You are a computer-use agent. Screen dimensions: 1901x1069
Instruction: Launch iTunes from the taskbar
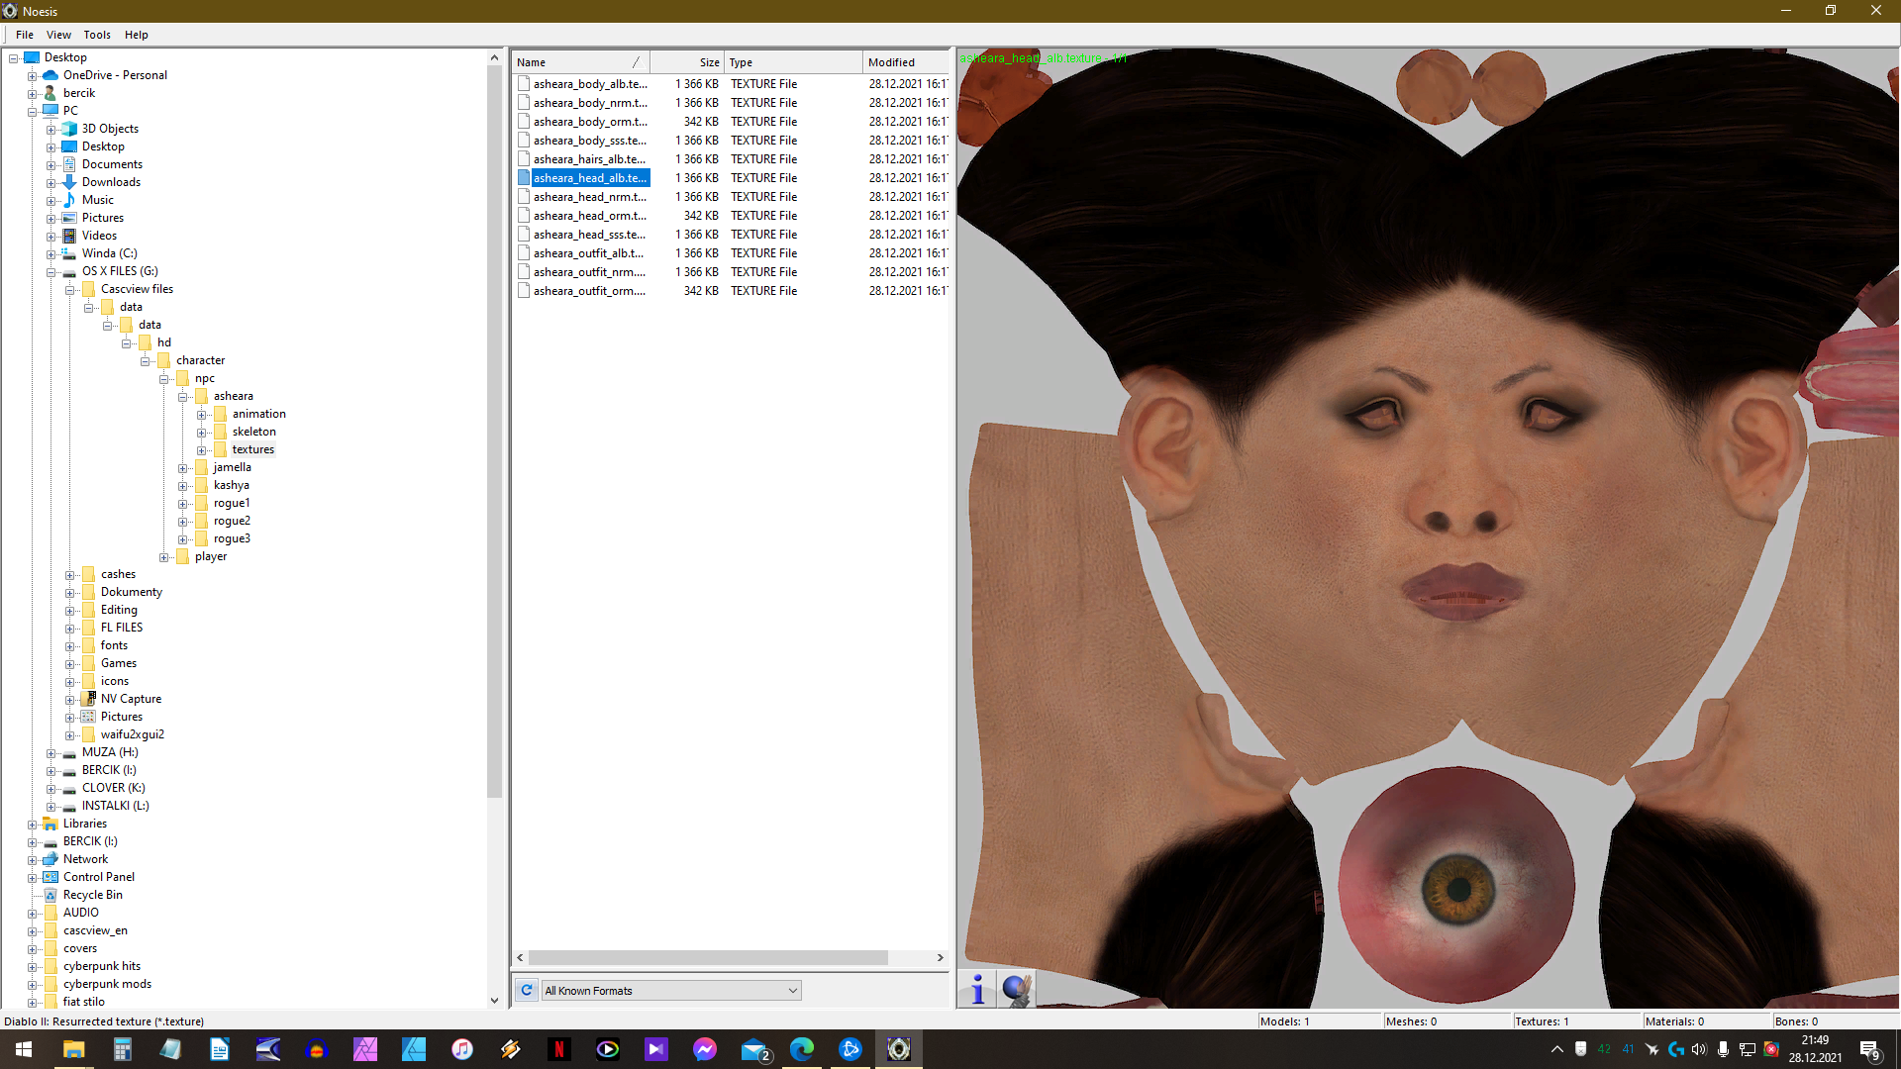[462, 1049]
